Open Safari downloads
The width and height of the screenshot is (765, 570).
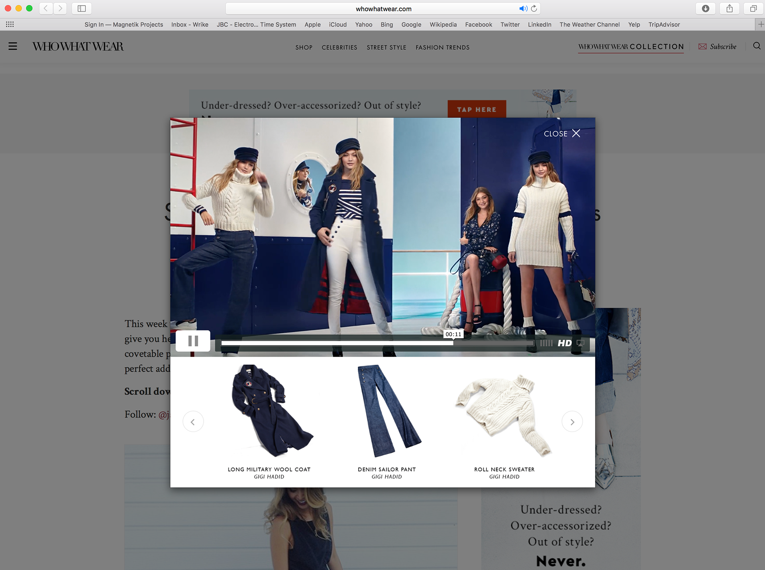click(x=705, y=8)
